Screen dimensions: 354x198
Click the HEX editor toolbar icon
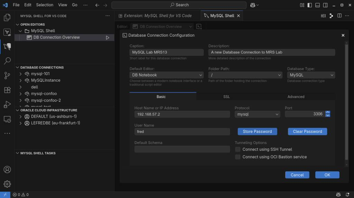coord(323,16)
